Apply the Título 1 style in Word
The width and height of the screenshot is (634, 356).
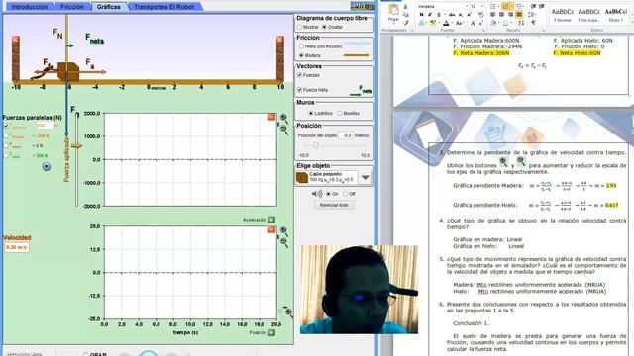point(616,15)
